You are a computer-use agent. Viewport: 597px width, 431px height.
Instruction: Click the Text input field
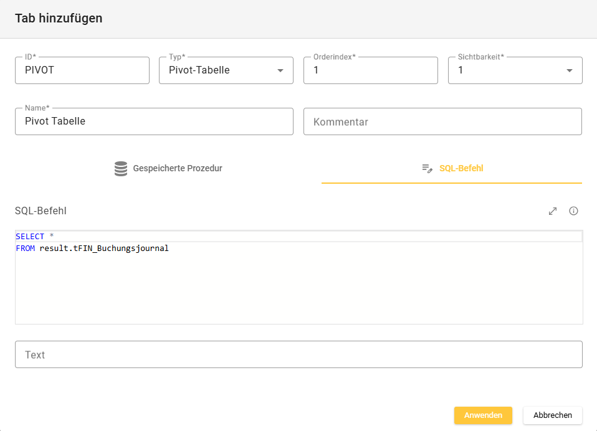(x=298, y=354)
